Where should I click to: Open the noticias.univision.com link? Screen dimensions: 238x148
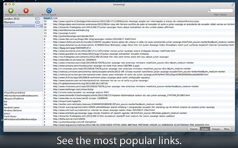click(x=139, y=71)
